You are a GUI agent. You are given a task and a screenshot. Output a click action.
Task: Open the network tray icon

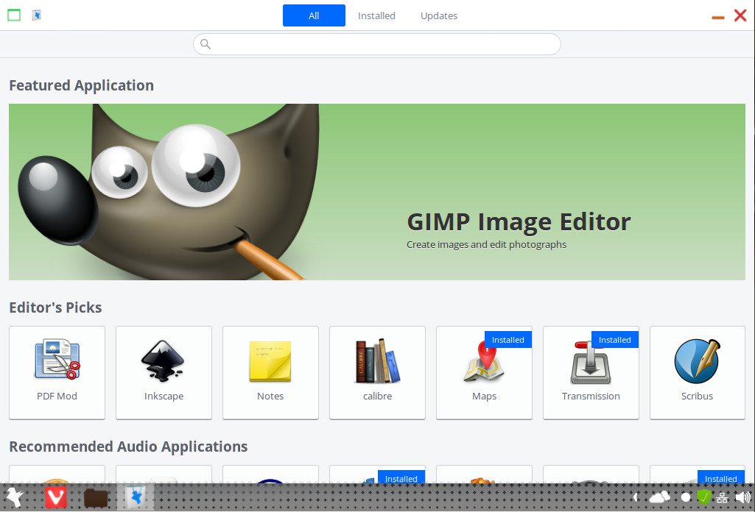point(722,498)
